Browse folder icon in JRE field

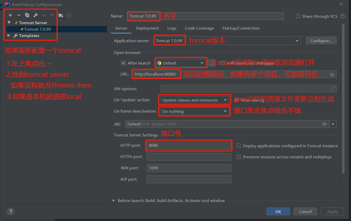[325, 124]
